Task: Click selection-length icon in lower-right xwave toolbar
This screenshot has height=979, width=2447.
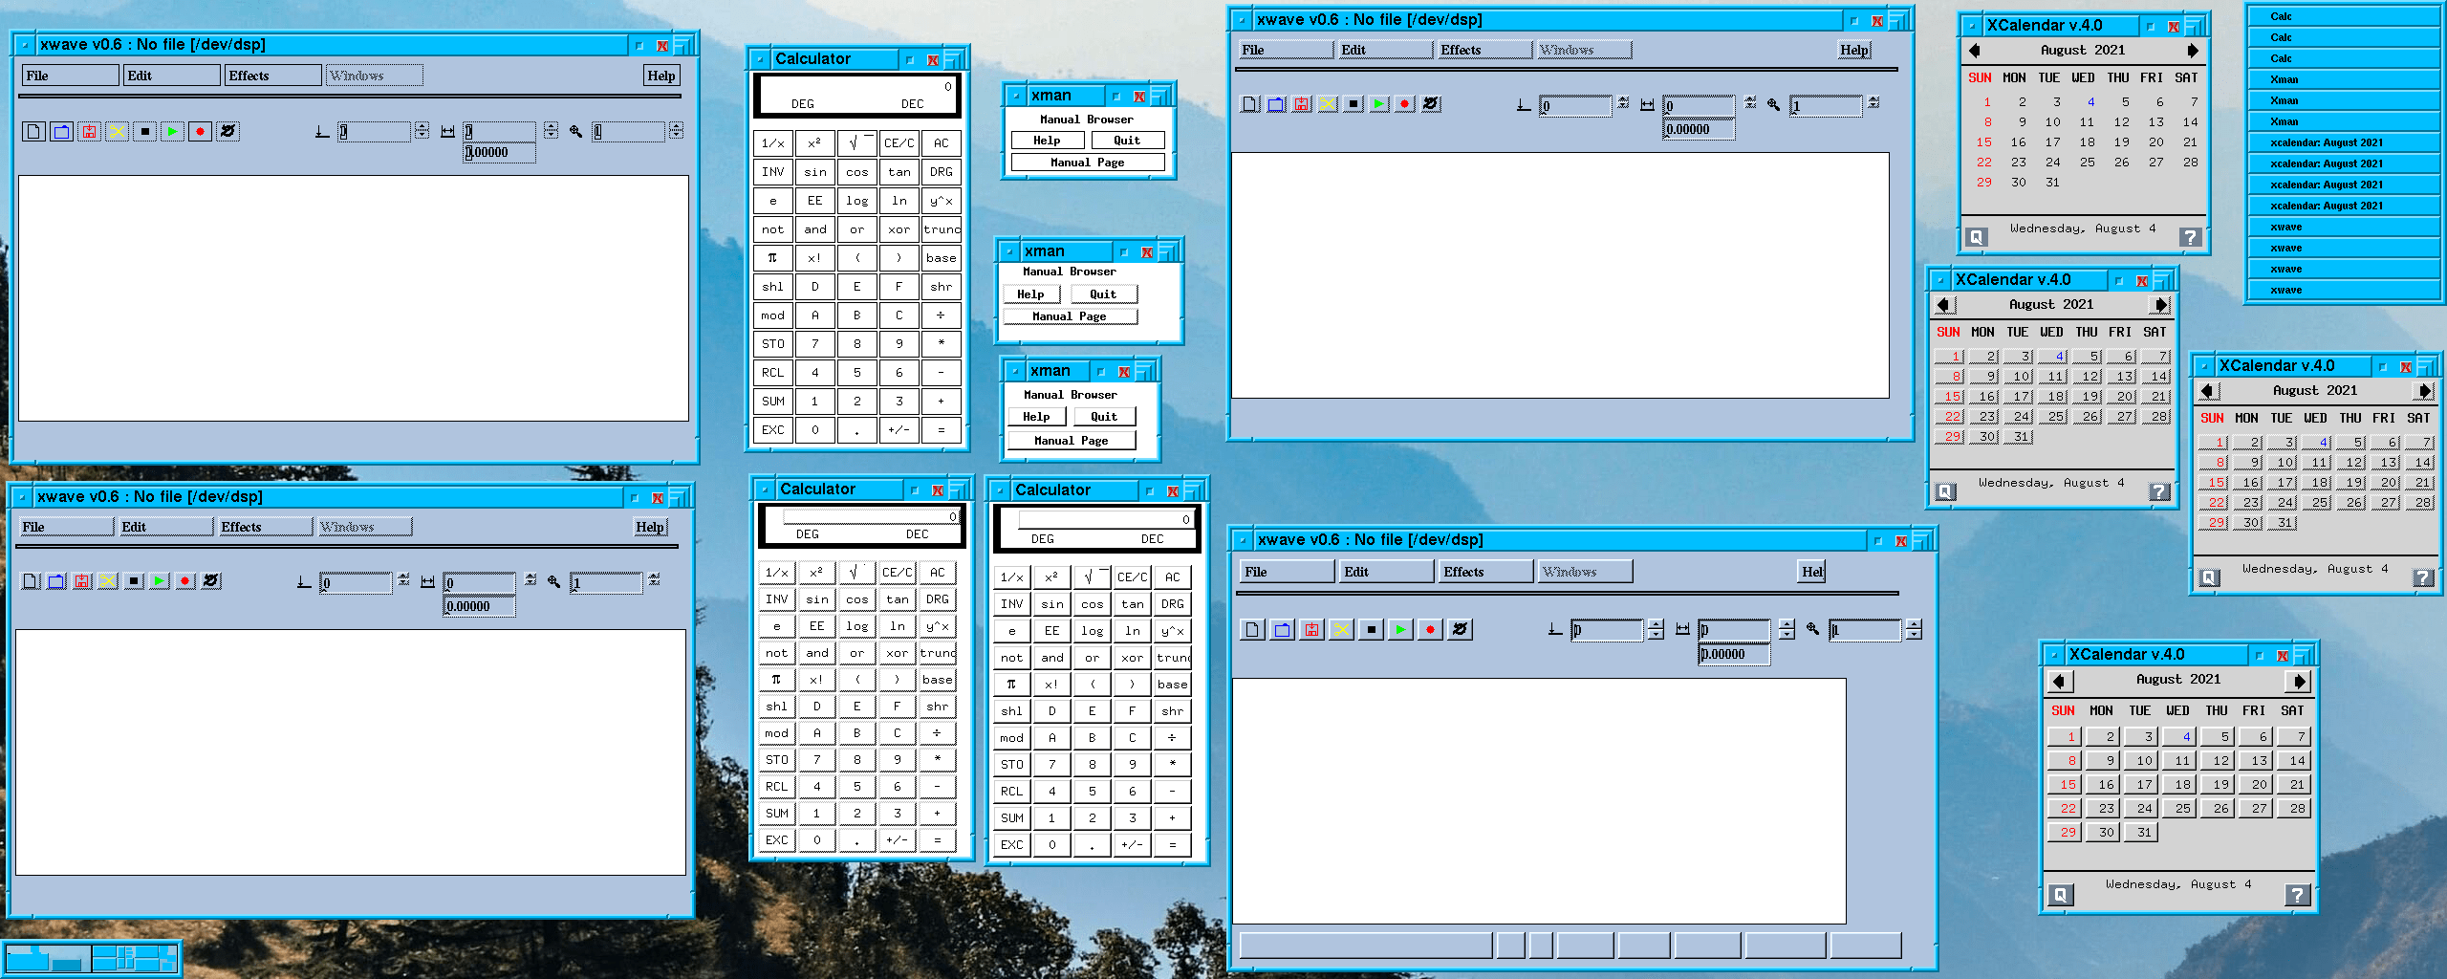Action: (1682, 629)
